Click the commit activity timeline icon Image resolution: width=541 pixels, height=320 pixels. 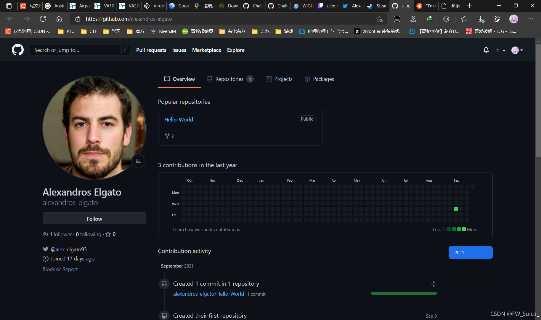[x=164, y=284]
